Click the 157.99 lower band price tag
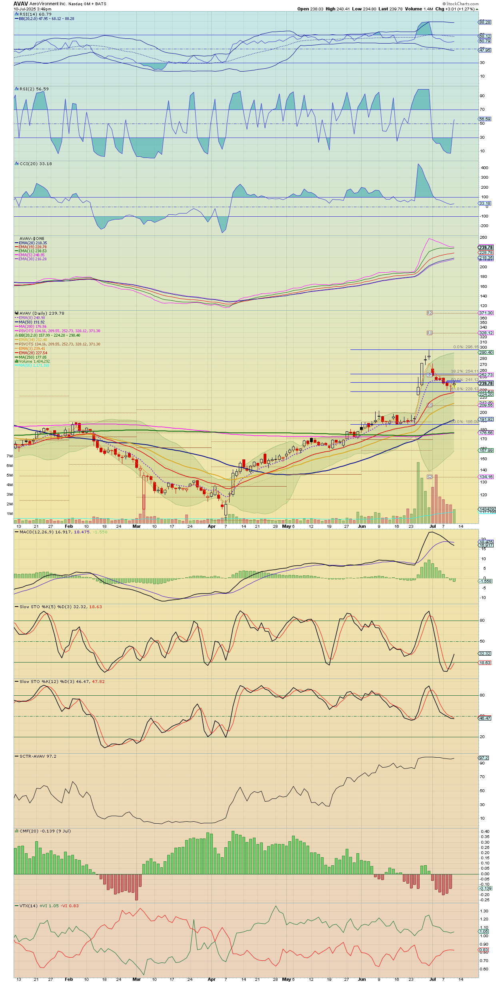Image resolution: width=496 pixels, height=982 pixels. 486,450
